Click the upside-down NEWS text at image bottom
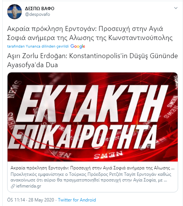Image resolution: width=183 pixels, height=206 pixels. pos(108,155)
